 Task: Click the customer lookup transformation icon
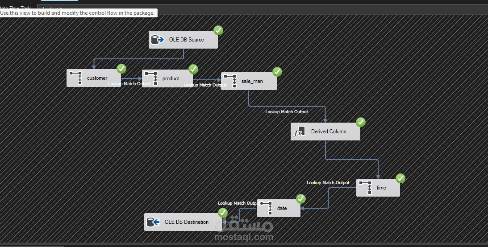click(x=75, y=78)
